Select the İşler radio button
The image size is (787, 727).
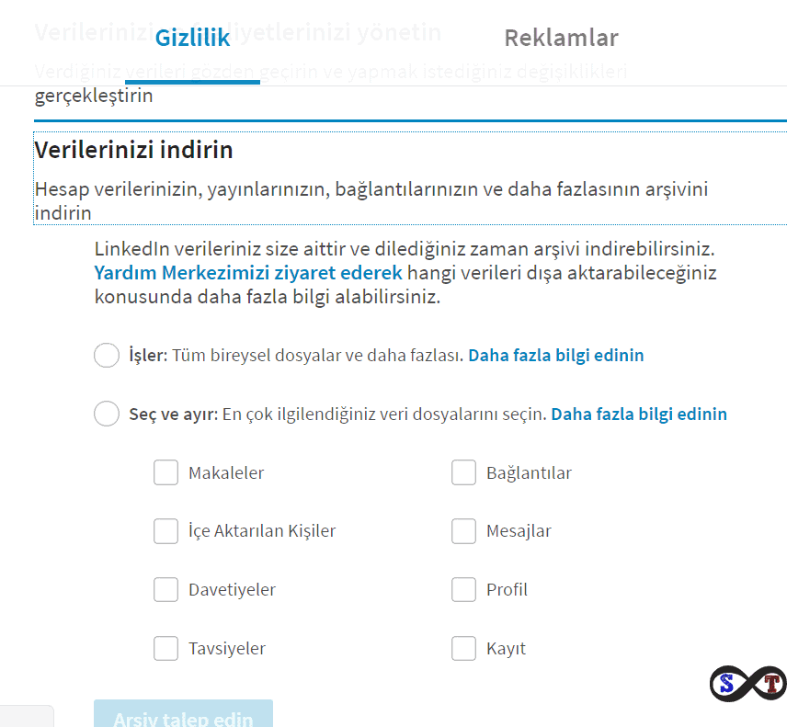point(107,355)
